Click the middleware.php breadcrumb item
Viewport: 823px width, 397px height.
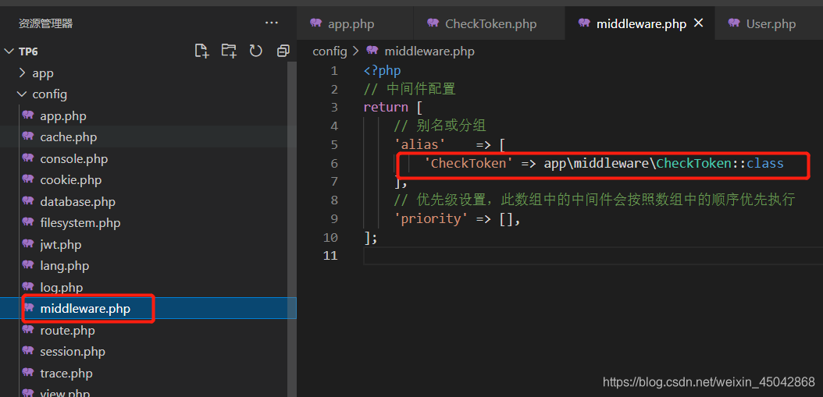pyautogui.click(x=429, y=51)
